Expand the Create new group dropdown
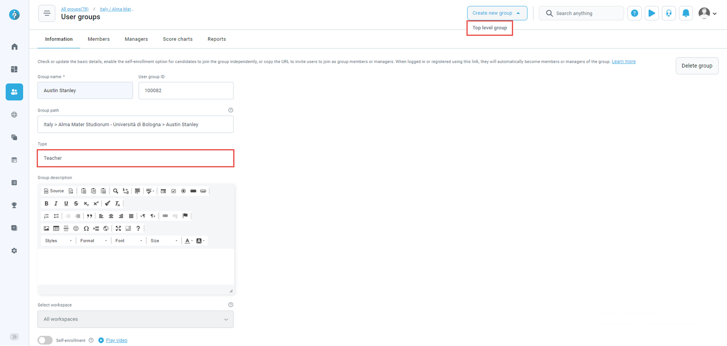The height and width of the screenshot is (346, 727). point(497,13)
